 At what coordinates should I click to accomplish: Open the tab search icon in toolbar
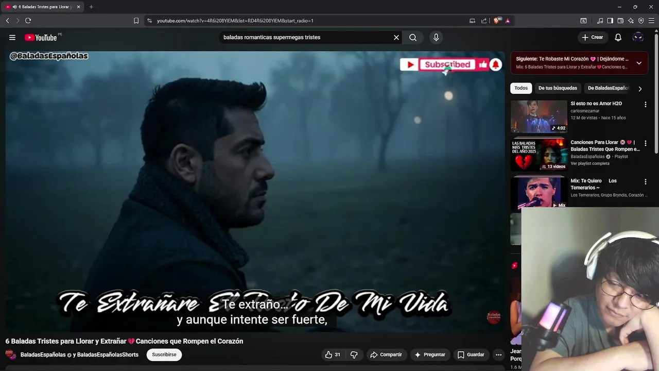point(583,21)
